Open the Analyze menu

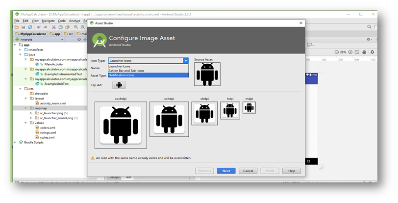click(x=75, y=21)
